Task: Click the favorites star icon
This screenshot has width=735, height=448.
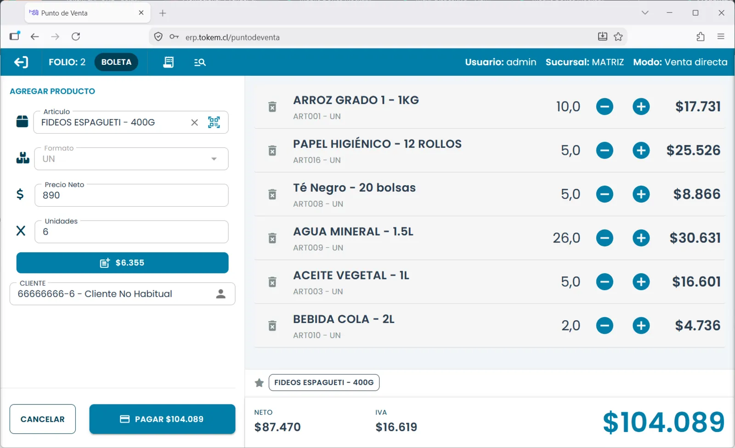Action: 259,383
